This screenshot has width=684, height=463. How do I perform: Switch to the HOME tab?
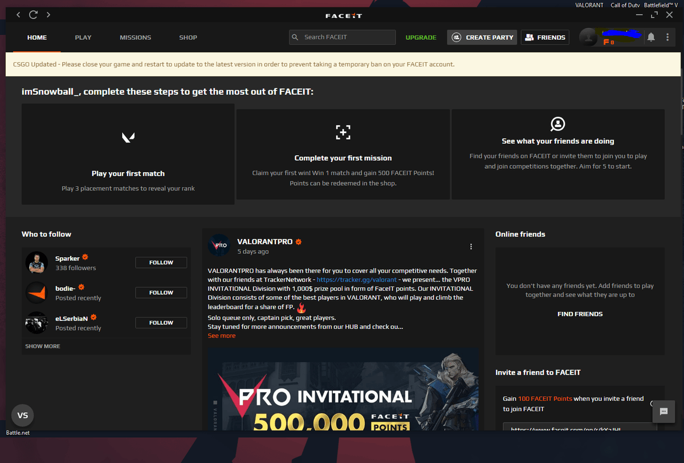[x=37, y=38]
